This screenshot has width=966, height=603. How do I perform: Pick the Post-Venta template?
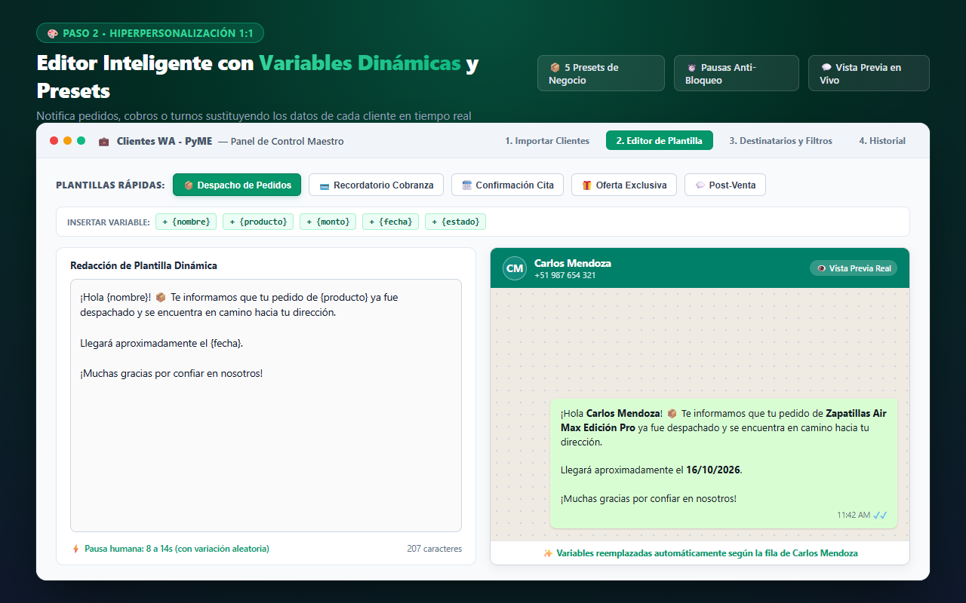click(x=724, y=185)
